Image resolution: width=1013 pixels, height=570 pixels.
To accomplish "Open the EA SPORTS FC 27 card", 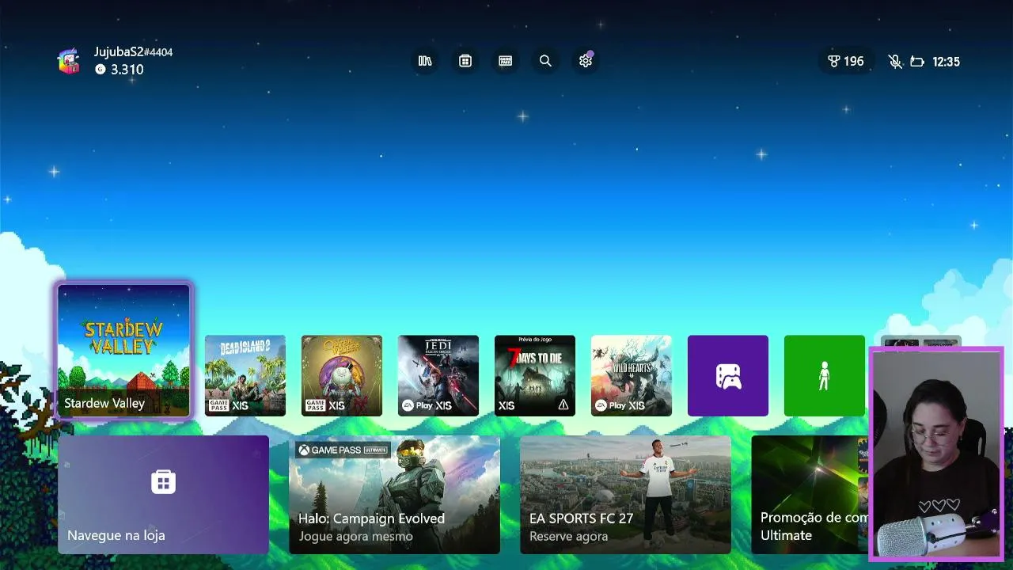I will [x=625, y=495].
